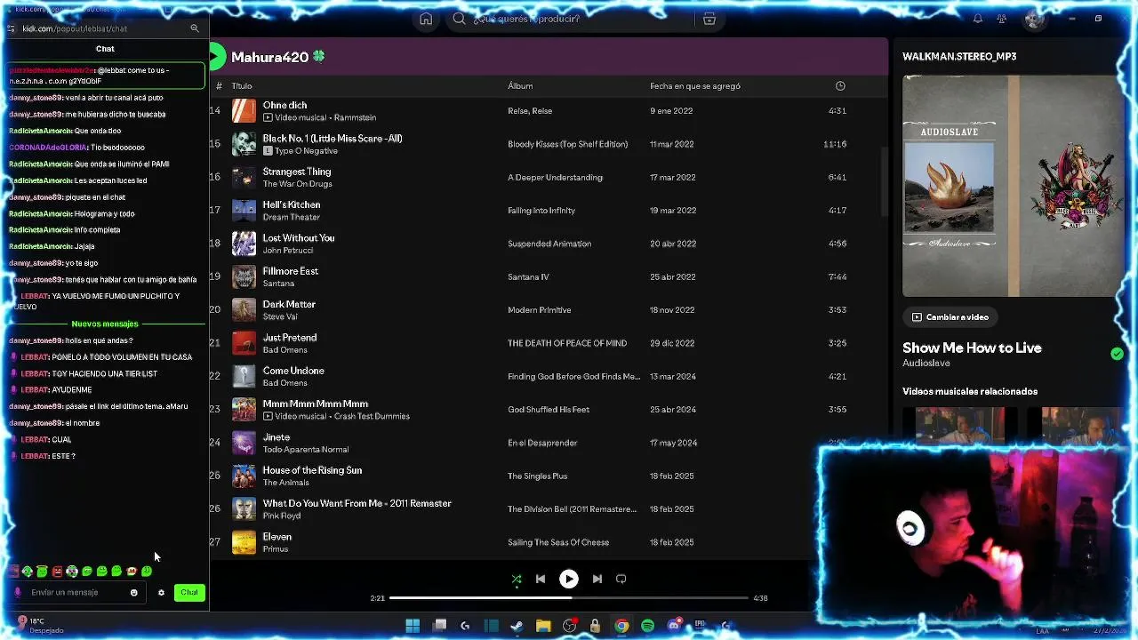Viewport: 1138px width, 640px height.
Task: Open album link 'Falling Into Infinity'
Action: click(x=541, y=211)
